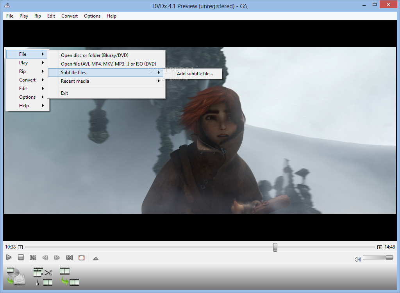This screenshot has height=293, width=400.
Task: Close the DVDx window
Action: 389,4
